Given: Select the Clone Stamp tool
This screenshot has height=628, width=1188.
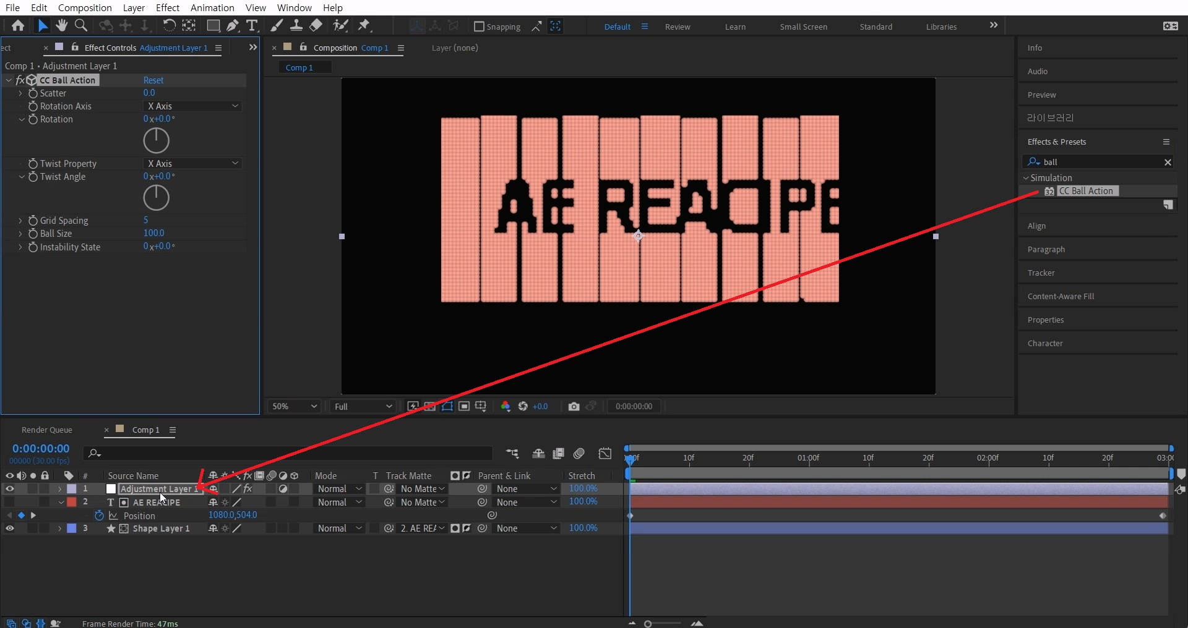Looking at the screenshot, I should (x=296, y=26).
